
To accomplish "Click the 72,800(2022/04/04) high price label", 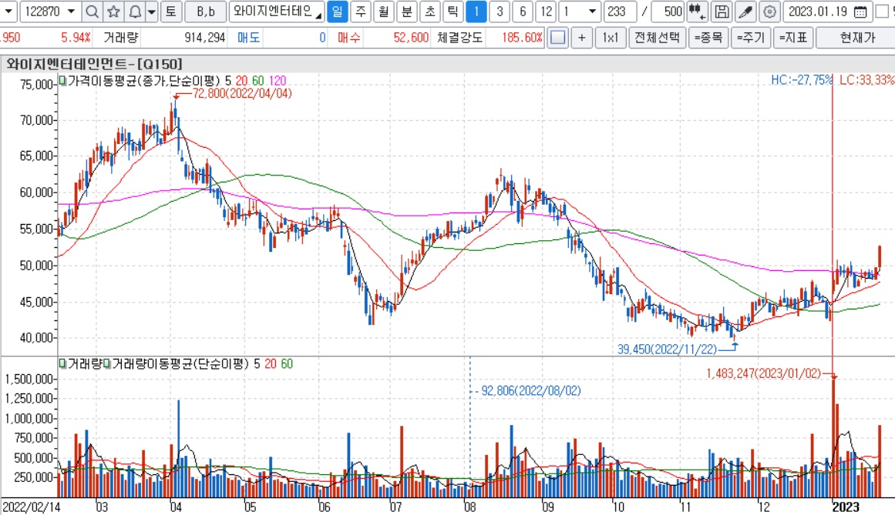I will pyautogui.click(x=242, y=93).
